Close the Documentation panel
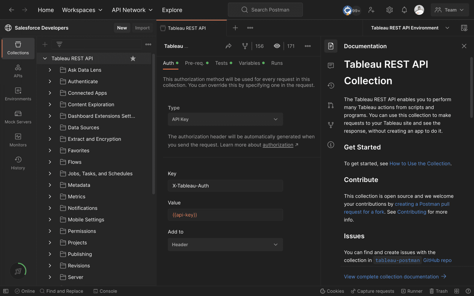This screenshot has height=296, width=474. [464, 46]
